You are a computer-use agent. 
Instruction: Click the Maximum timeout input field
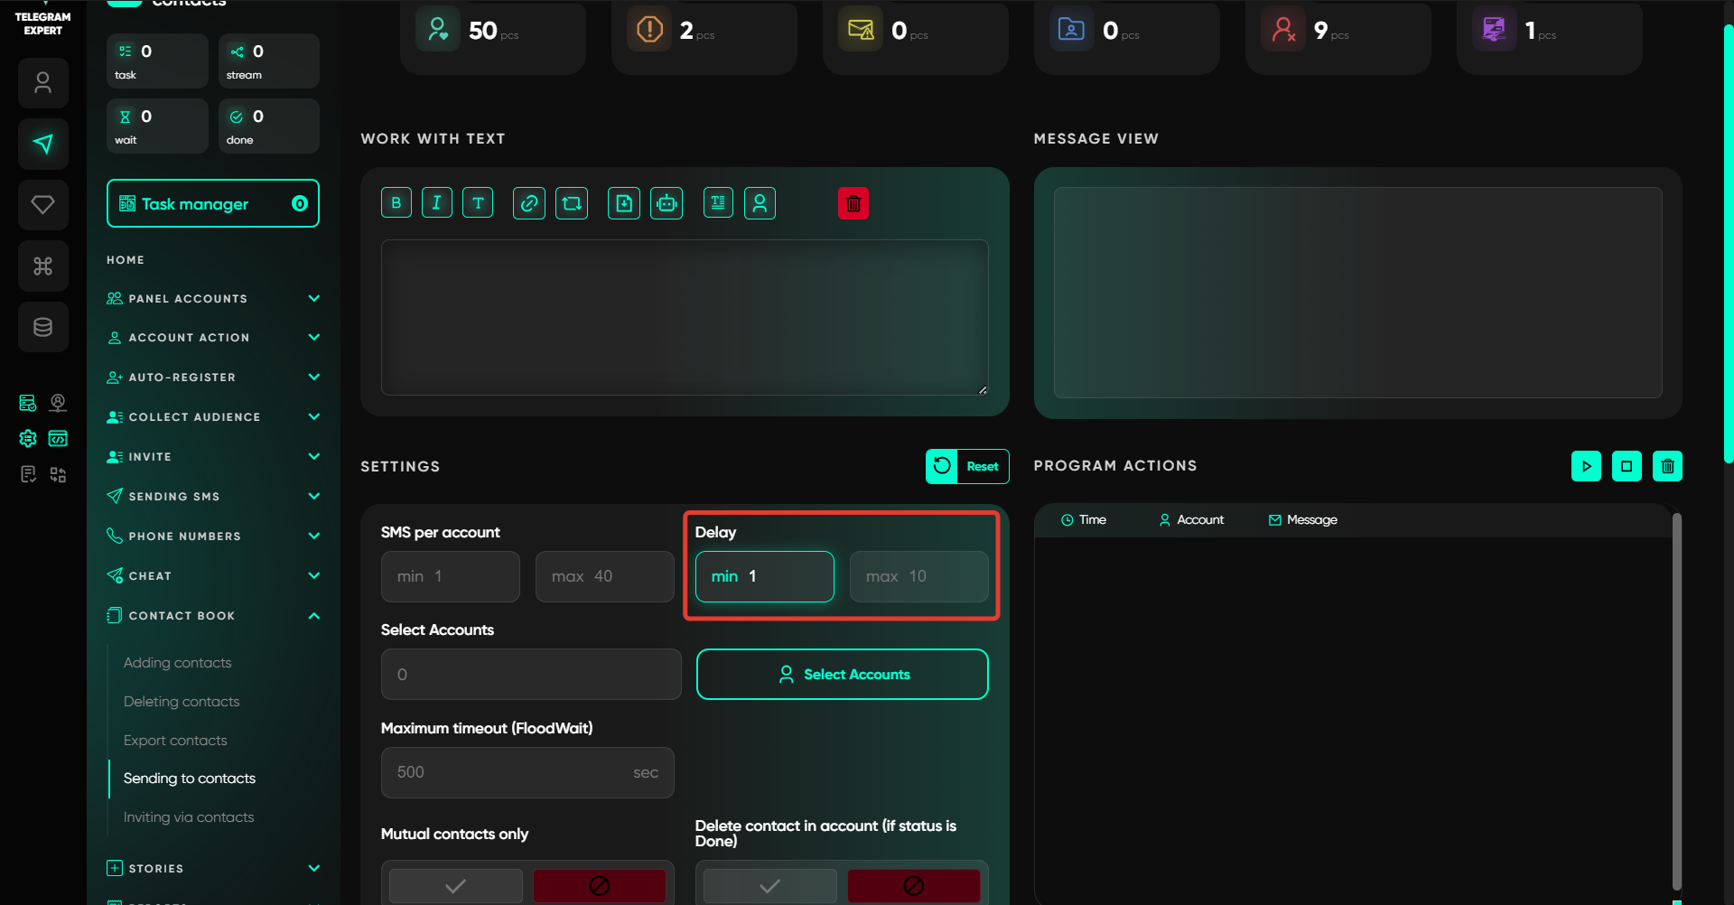[510, 772]
